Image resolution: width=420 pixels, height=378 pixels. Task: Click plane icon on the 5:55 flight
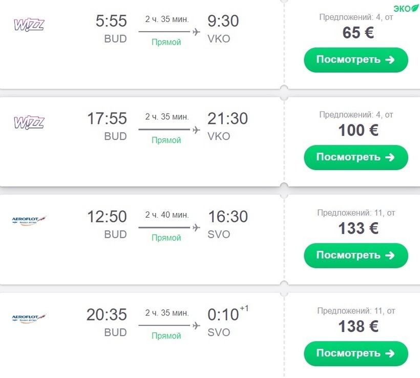196,32
